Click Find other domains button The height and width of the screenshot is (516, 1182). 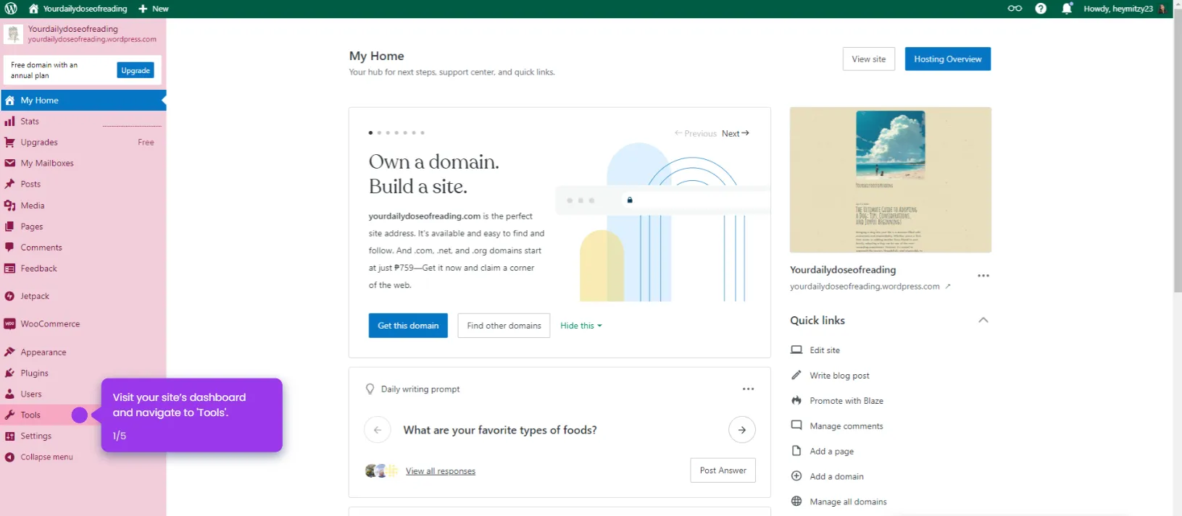tap(504, 326)
